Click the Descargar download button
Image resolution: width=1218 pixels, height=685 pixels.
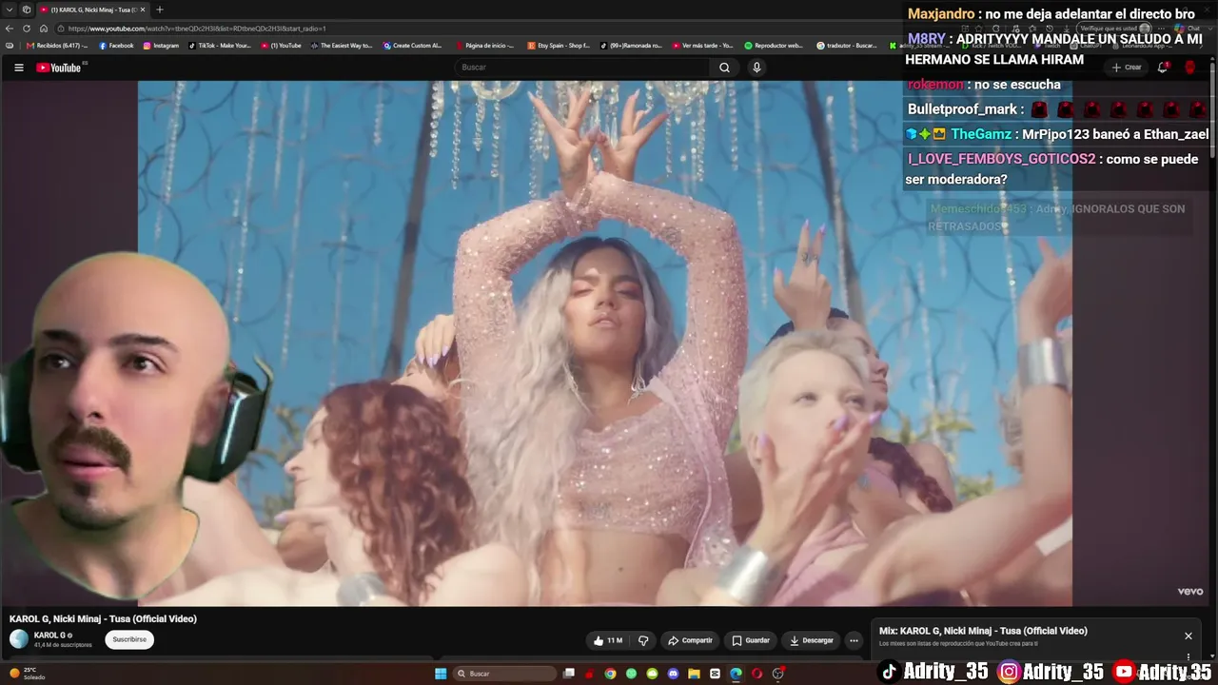tap(811, 640)
